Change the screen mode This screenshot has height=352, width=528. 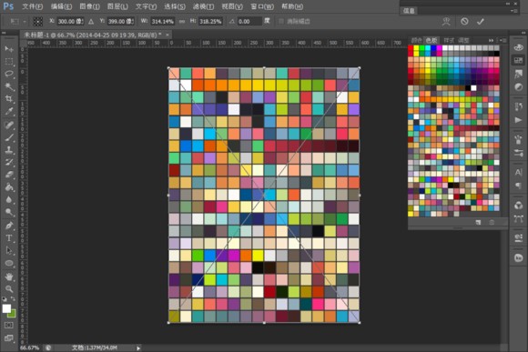pyautogui.click(x=9, y=338)
